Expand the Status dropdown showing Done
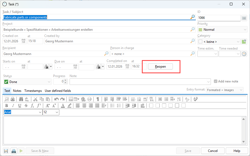This screenshot has width=250, height=156. tap(27, 82)
